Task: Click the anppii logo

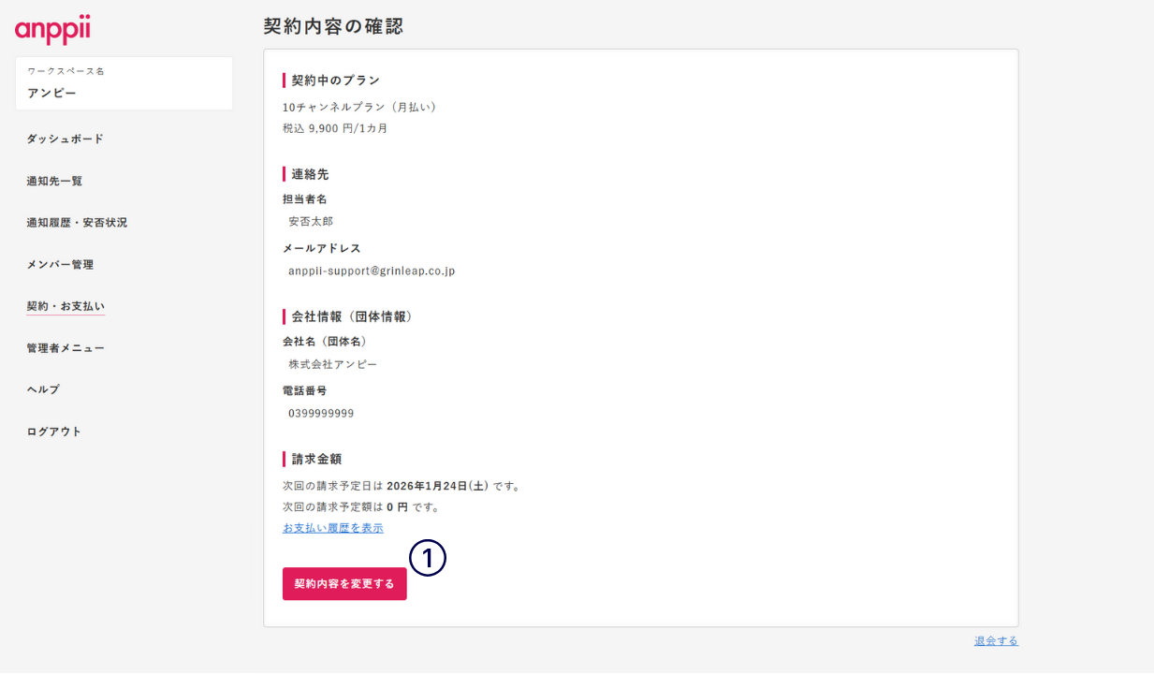Action: (x=52, y=29)
